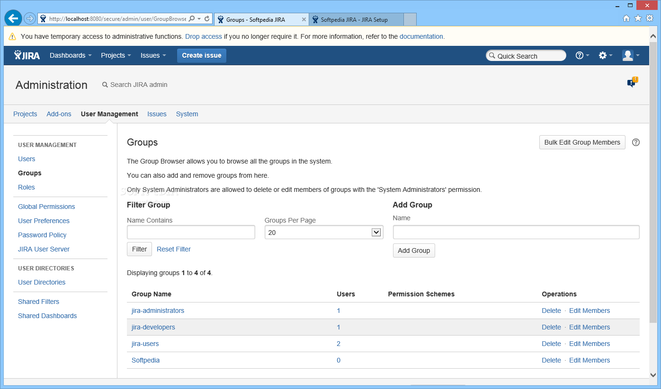The width and height of the screenshot is (661, 389).
Task: Open the Softpedia group
Action: click(145, 360)
